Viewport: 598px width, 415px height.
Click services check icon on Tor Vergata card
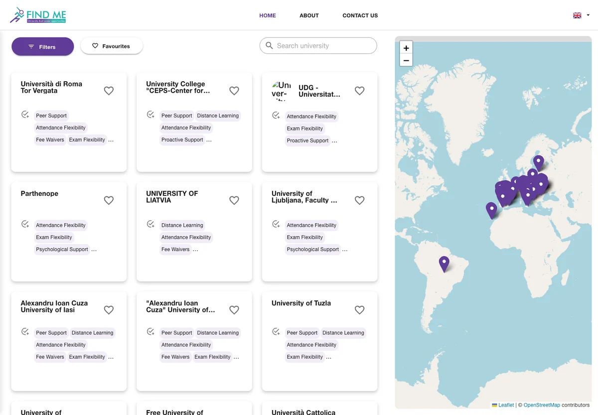tap(25, 115)
